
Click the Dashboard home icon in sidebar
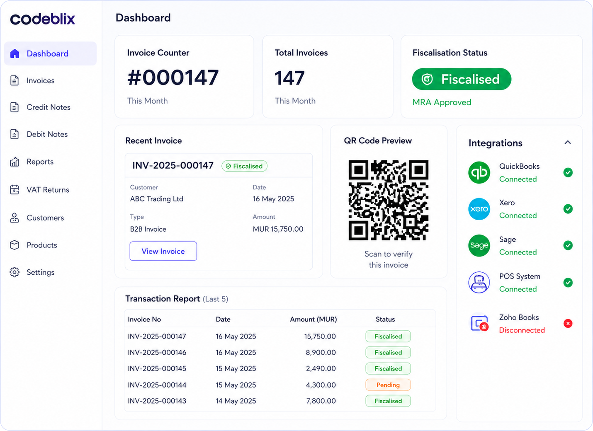click(15, 53)
